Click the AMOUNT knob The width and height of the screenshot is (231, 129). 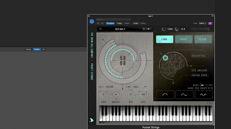point(116,95)
